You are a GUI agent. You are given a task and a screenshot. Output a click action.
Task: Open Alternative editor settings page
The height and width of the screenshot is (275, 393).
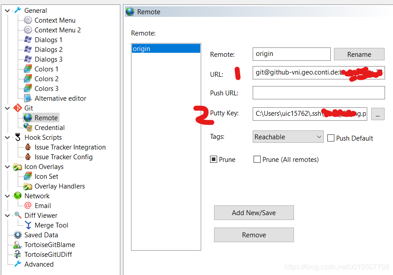click(x=60, y=98)
